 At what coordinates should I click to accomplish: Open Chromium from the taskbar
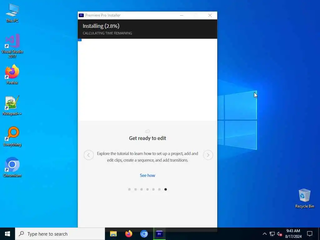[144, 234]
